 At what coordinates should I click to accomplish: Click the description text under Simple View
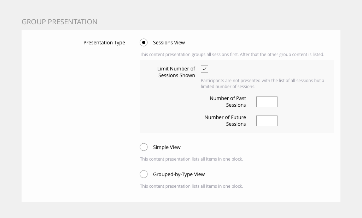click(191, 159)
